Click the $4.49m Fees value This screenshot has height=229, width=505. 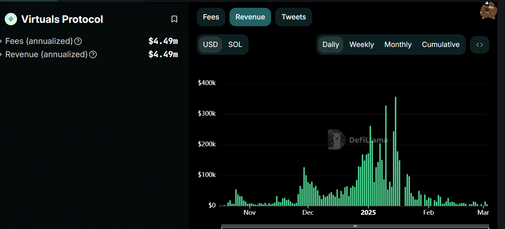(163, 41)
